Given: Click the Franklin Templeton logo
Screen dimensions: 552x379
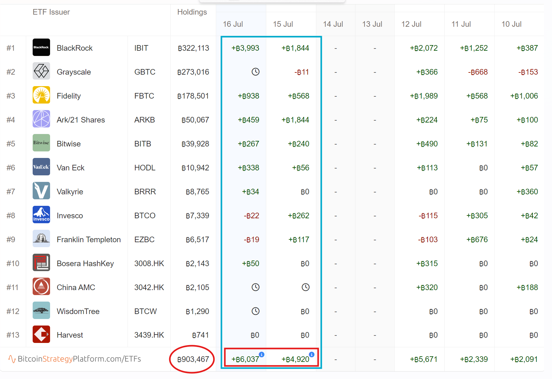Looking at the screenshot, I should point(41,239).
